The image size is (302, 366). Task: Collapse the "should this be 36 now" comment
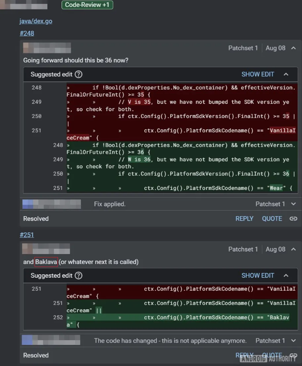tap(293, 48)
